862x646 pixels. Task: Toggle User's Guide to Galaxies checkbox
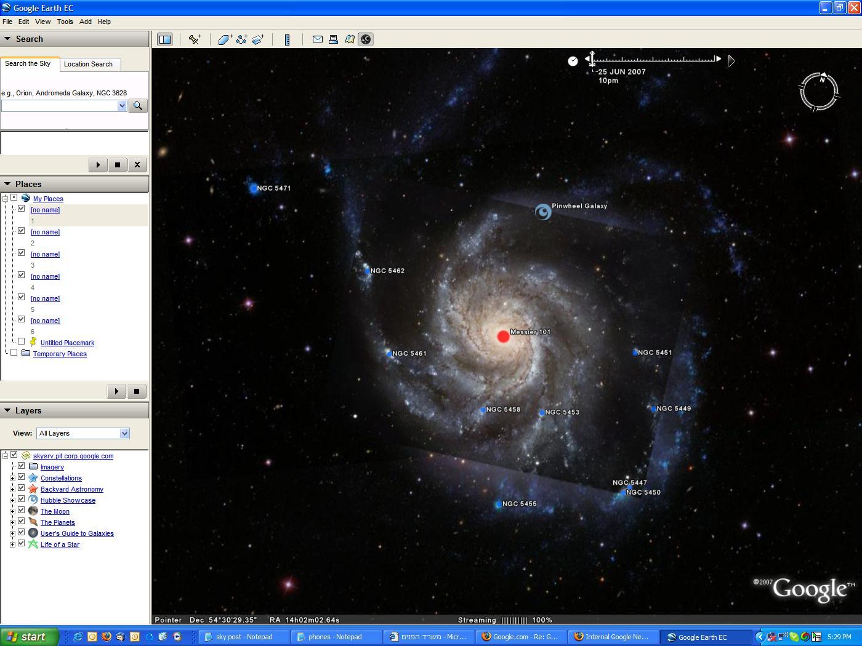coord(22,532)
